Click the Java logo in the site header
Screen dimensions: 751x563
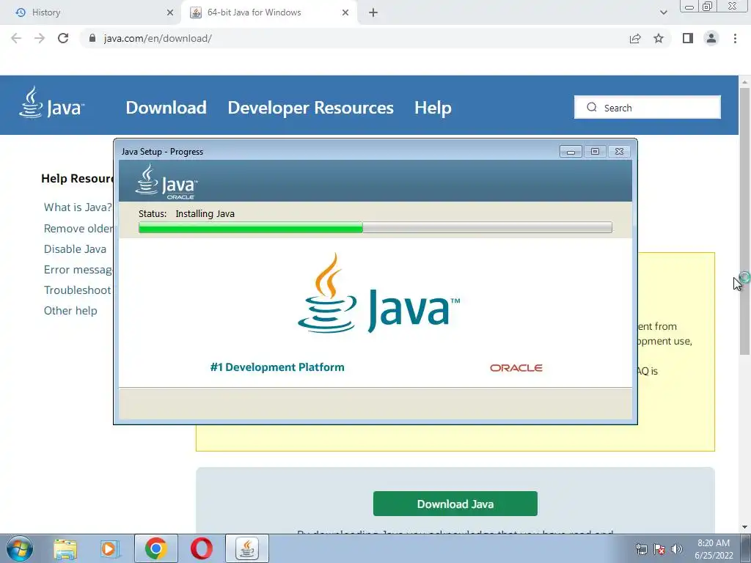[x=51, y=102]
